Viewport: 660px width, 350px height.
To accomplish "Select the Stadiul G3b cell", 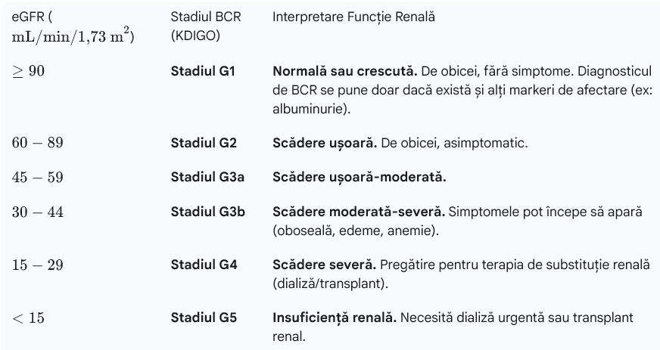I will point(207,212).
